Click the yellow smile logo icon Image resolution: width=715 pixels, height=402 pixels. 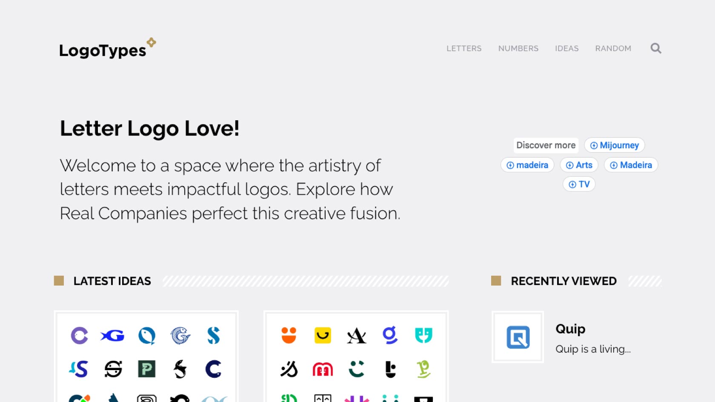(323, 335)
